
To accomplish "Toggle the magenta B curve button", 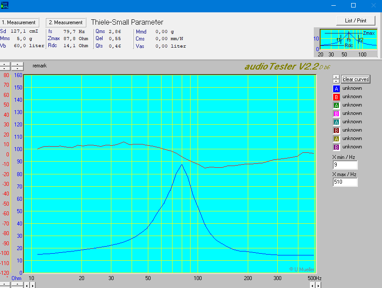I will (336, 114).
